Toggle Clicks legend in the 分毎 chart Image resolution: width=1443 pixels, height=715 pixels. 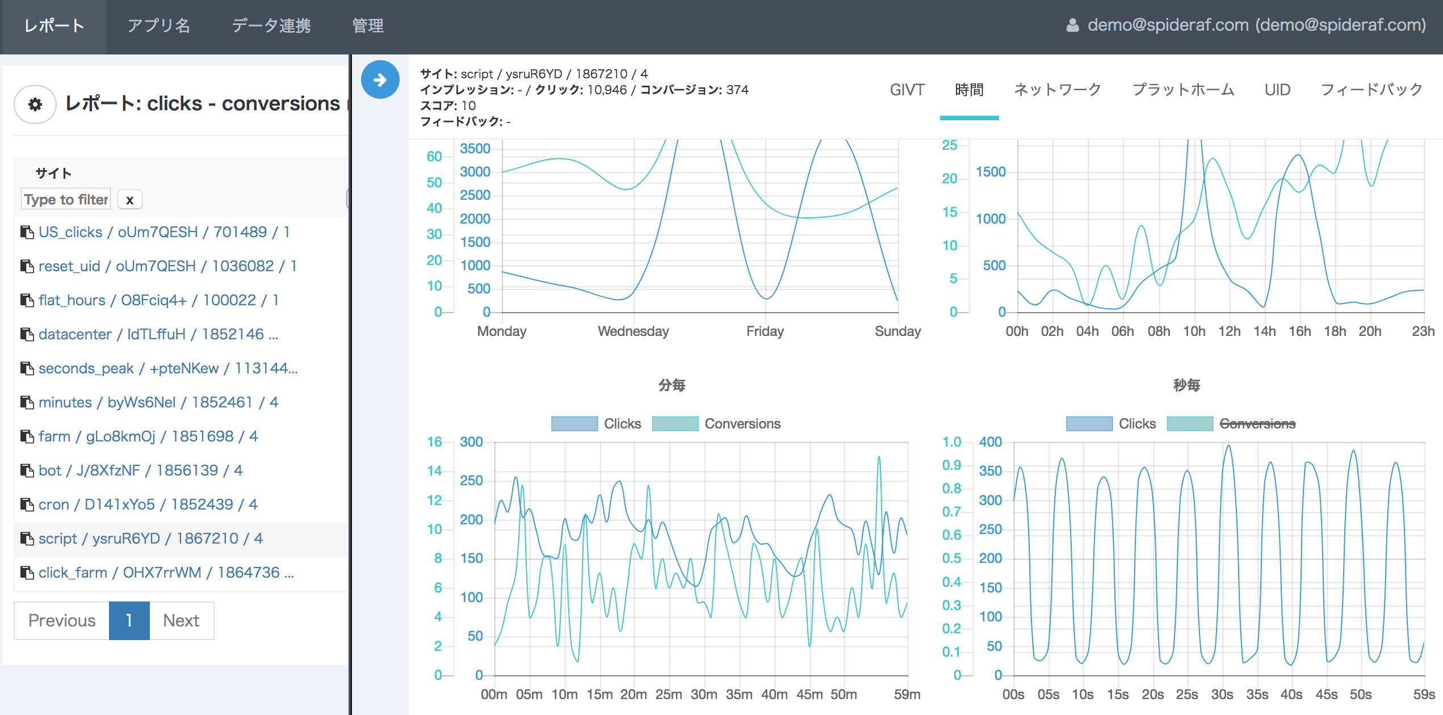(622, 424)
